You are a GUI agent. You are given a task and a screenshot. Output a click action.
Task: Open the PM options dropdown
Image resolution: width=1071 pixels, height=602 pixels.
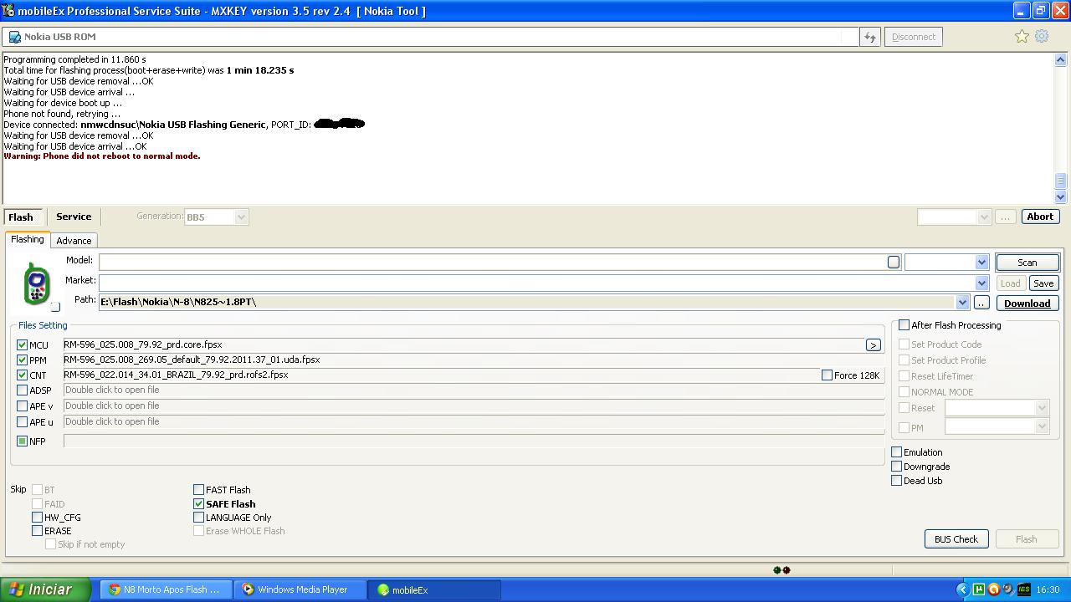pos(1042,427)
